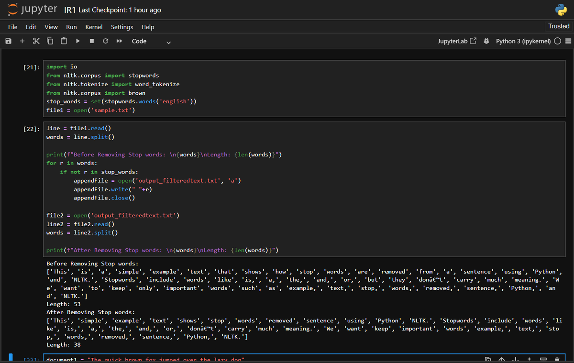Open the Help menu
Image resolution: width=574 pixels, height=363 pixels.
point(148,27)
